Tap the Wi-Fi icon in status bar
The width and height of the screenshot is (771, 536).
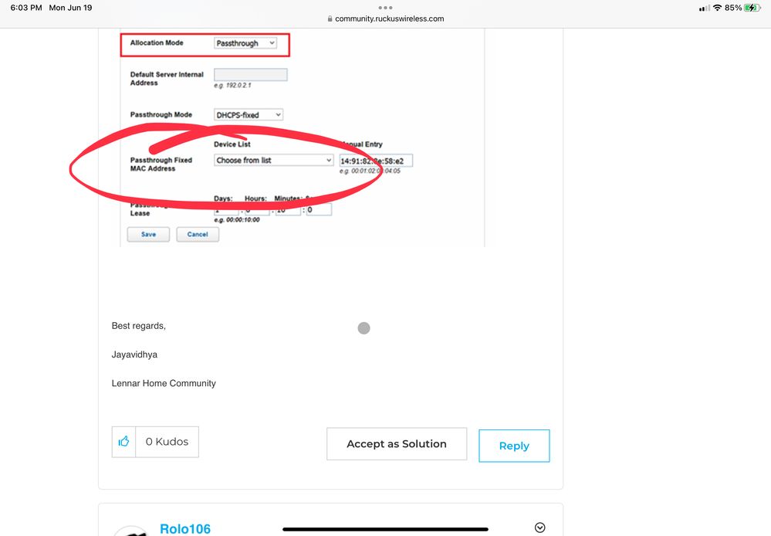click(717, 8)
